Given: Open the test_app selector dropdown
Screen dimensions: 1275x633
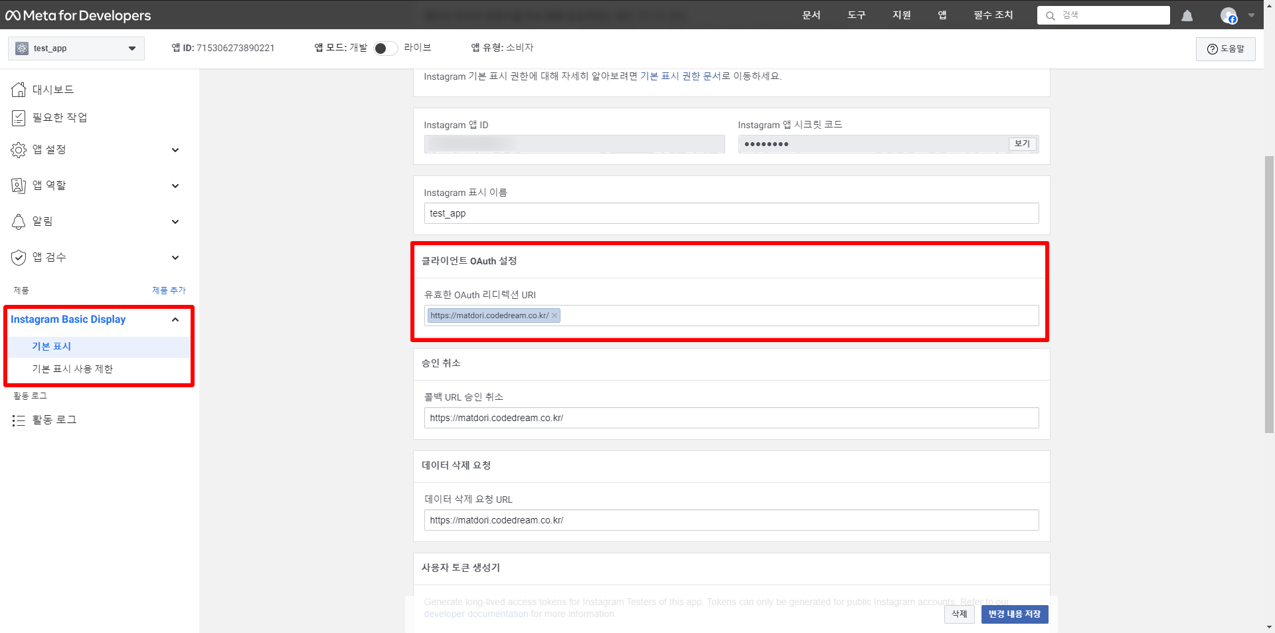Looking at the screenshot, I should pos(76,48).
